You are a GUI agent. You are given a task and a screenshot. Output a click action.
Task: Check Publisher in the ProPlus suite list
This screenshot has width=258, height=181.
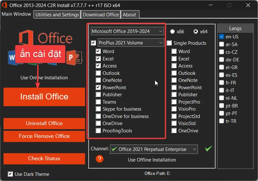98,95
